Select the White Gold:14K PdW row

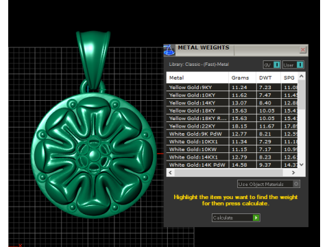pyautogui.click(x=232, y=165)
